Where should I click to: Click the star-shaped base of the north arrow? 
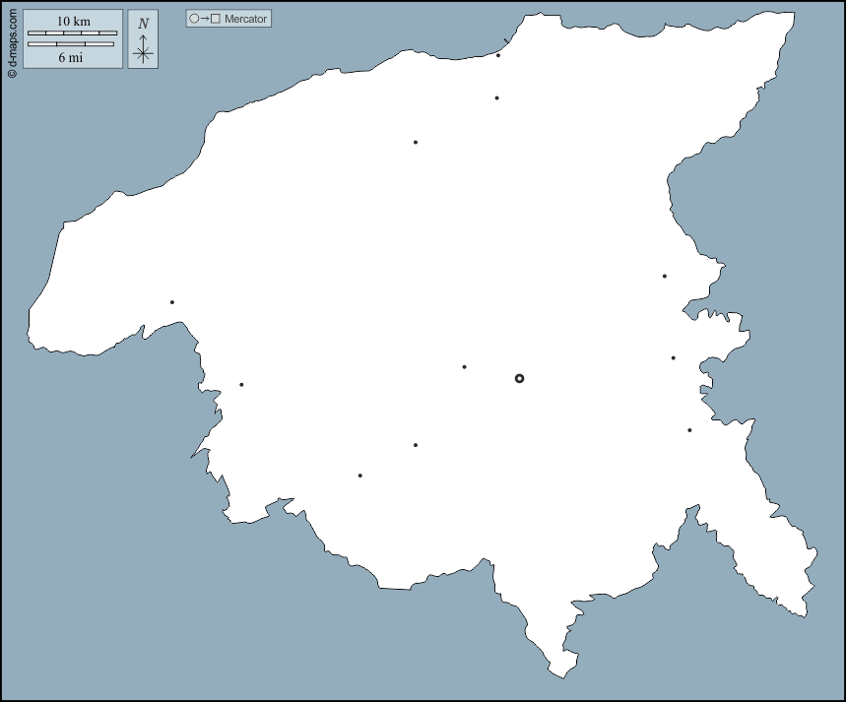click(143, 54)
